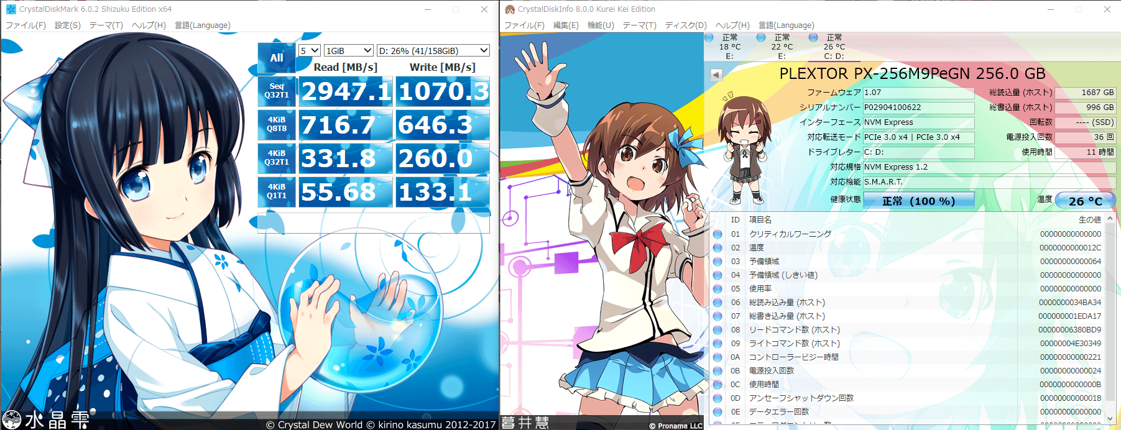Screen dimensions: 1121x430
Task: Click the 26 °C temperature button
Action: pyautogui.click(x=1085, y=201)
